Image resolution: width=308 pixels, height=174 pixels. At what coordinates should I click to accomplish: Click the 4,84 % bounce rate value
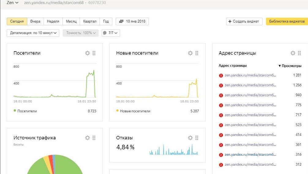point(125,147)
